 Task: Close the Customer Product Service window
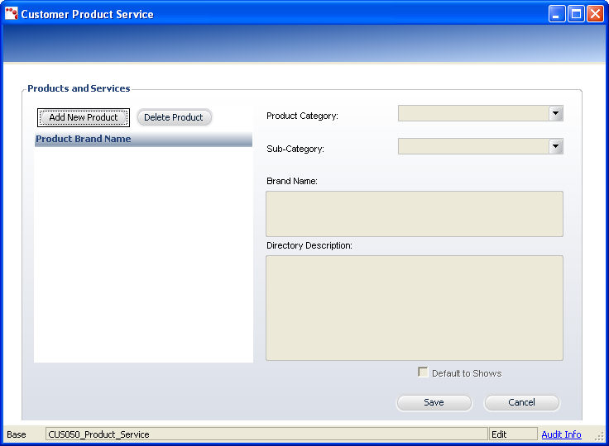tap(595, 14)
